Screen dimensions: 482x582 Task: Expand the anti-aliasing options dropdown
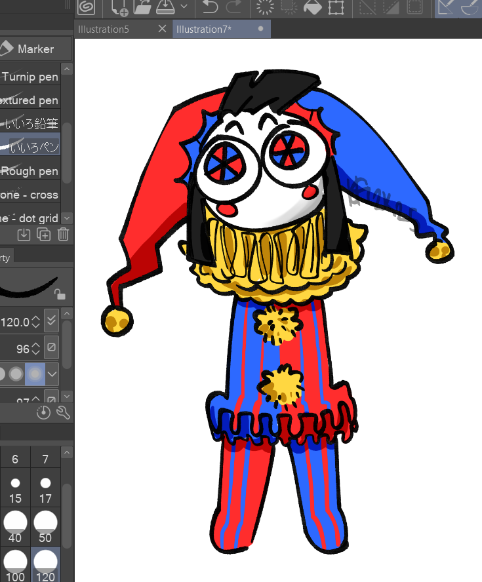pos(52,374)
